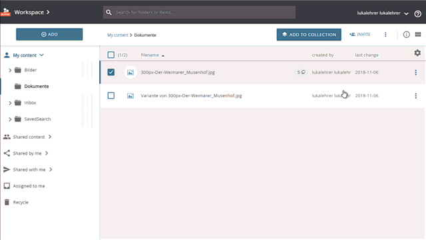
Task: Click the search magnifier icon
Action: (108, 12)
